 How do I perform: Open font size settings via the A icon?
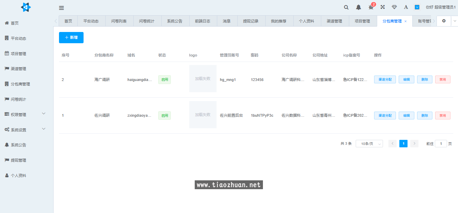(406, 7)
